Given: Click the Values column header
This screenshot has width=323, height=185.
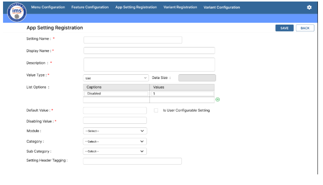Looking at the screenshot, I should click(x=182, y=87).
